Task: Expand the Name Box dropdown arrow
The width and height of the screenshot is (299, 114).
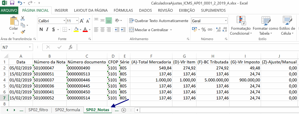Action: (30, 47)
